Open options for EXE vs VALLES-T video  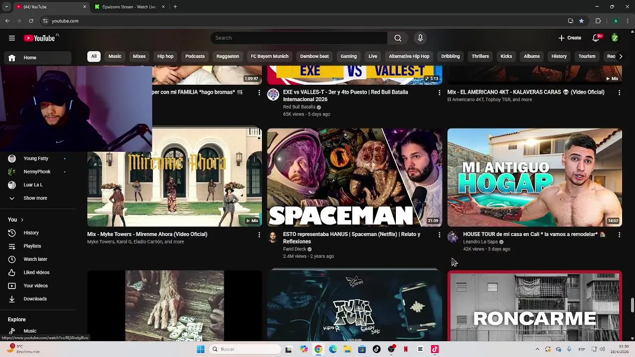(x=439, y=93)
